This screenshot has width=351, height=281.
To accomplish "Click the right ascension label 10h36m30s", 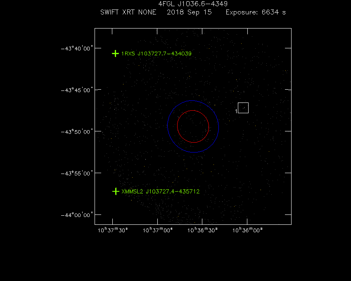I will tap(202, 230).
